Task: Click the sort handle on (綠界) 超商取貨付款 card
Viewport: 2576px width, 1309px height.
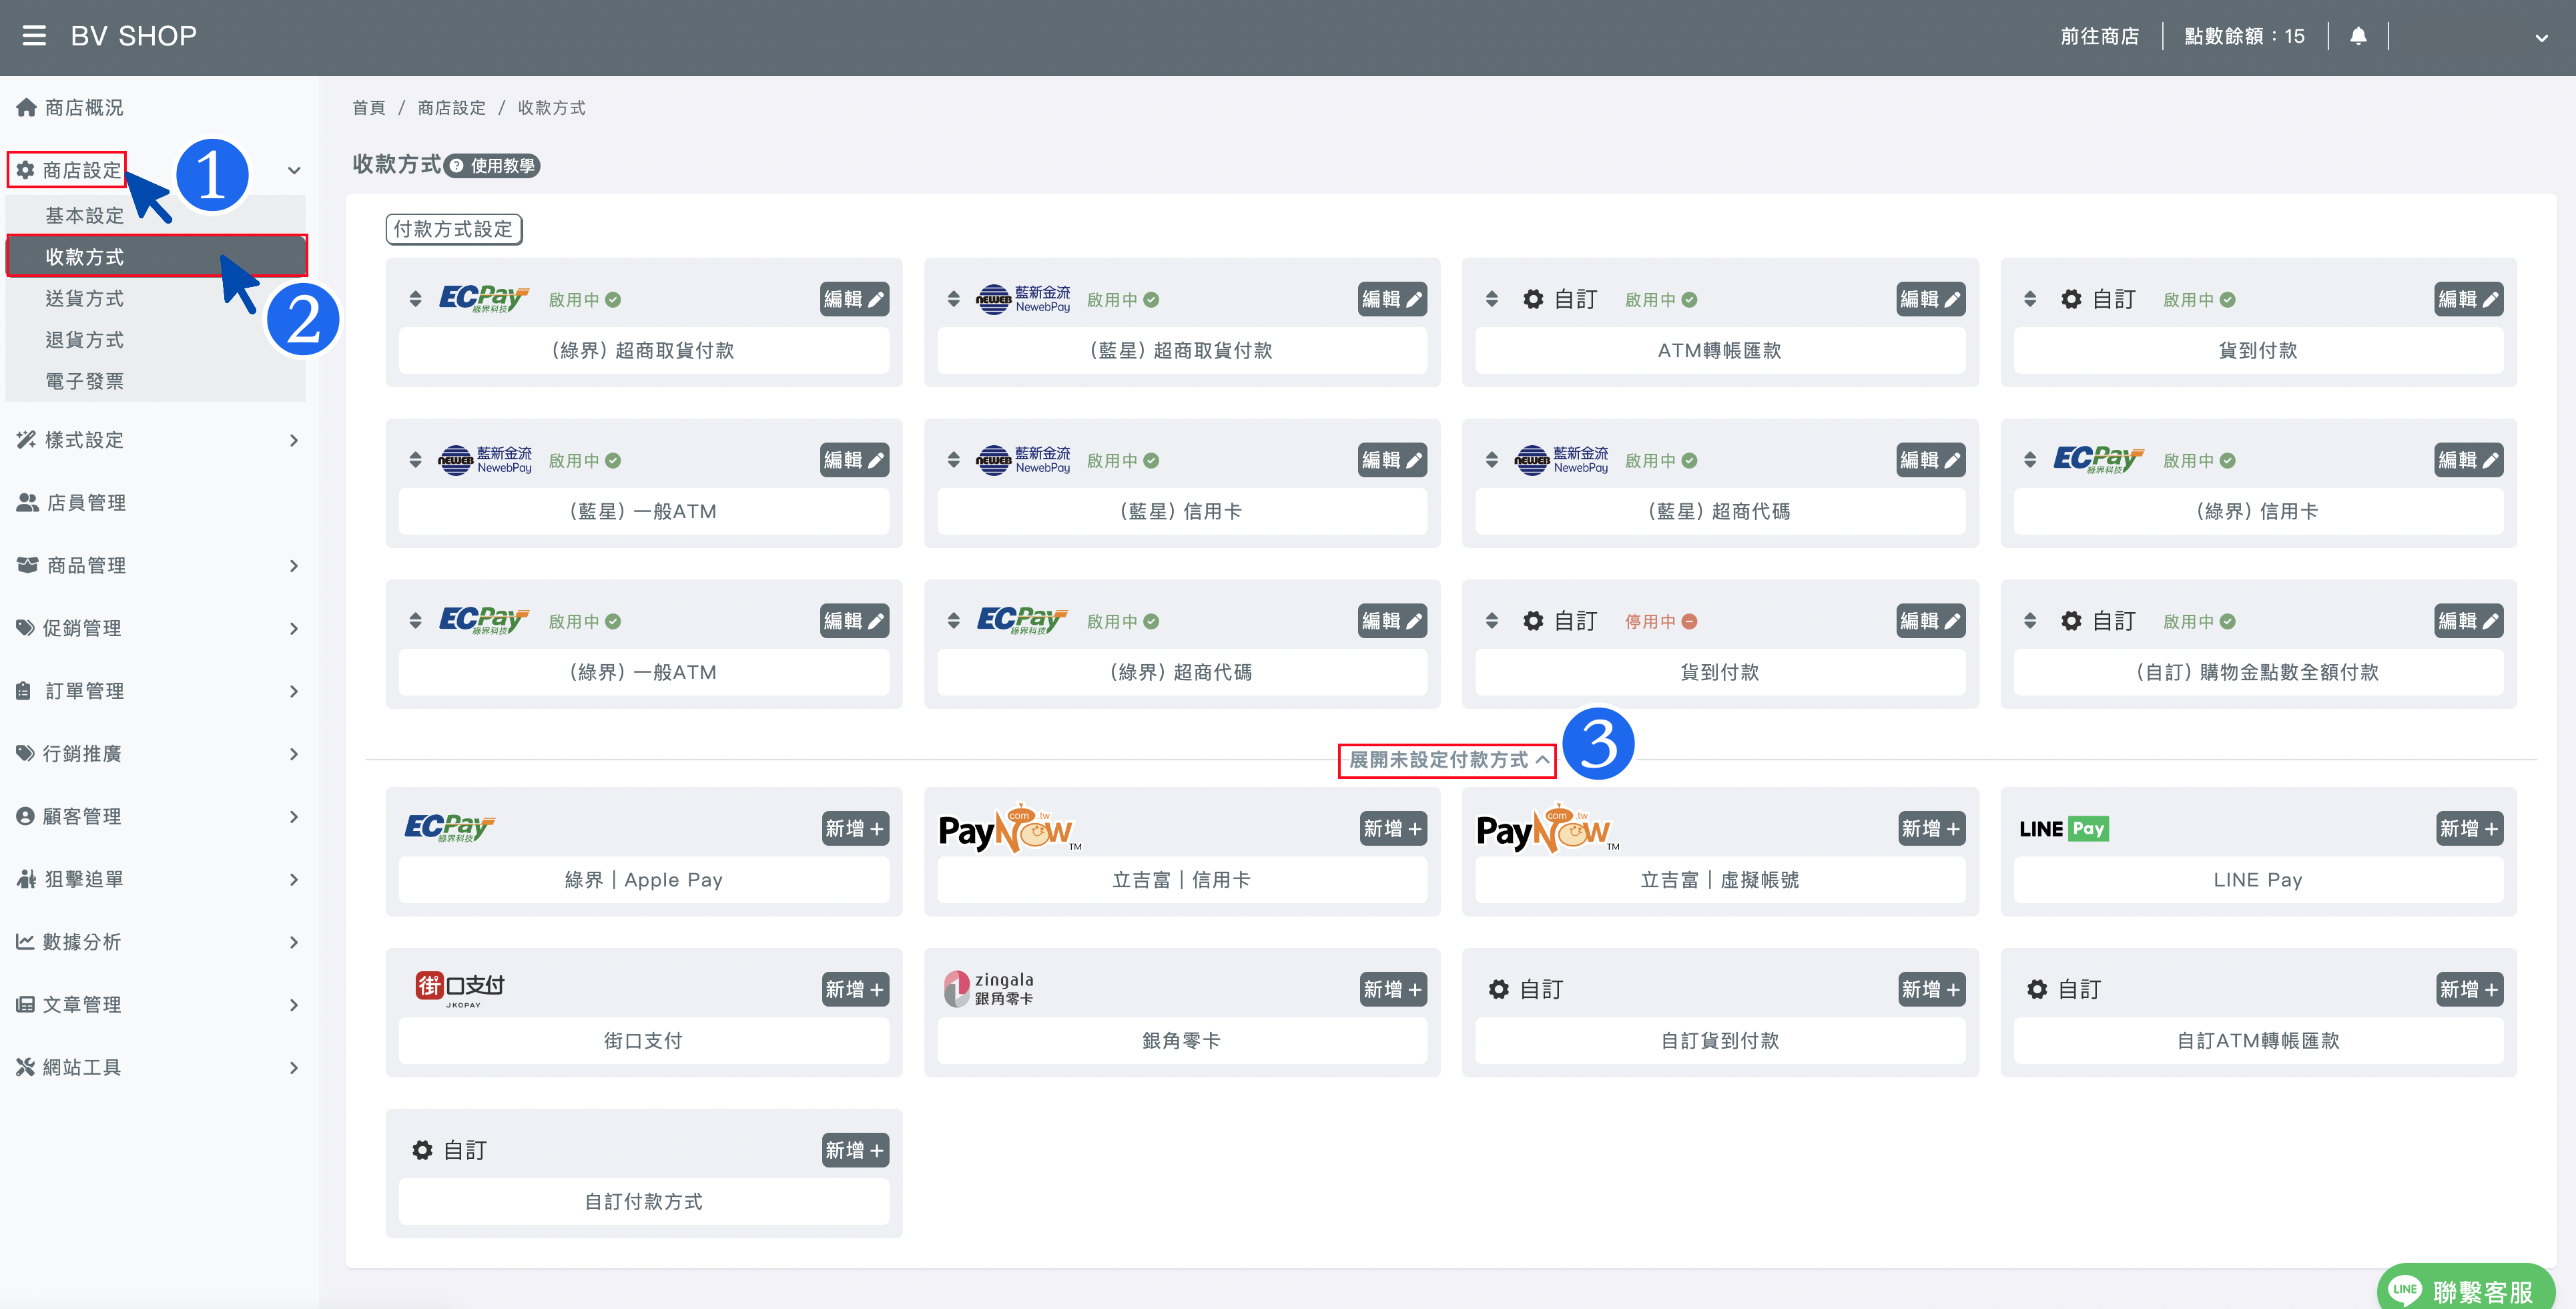Action: tap(415, 299)
